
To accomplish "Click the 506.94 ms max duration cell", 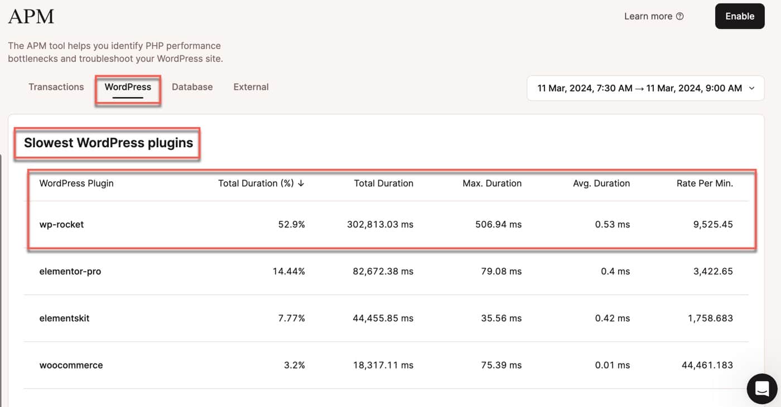I will 498,225.
